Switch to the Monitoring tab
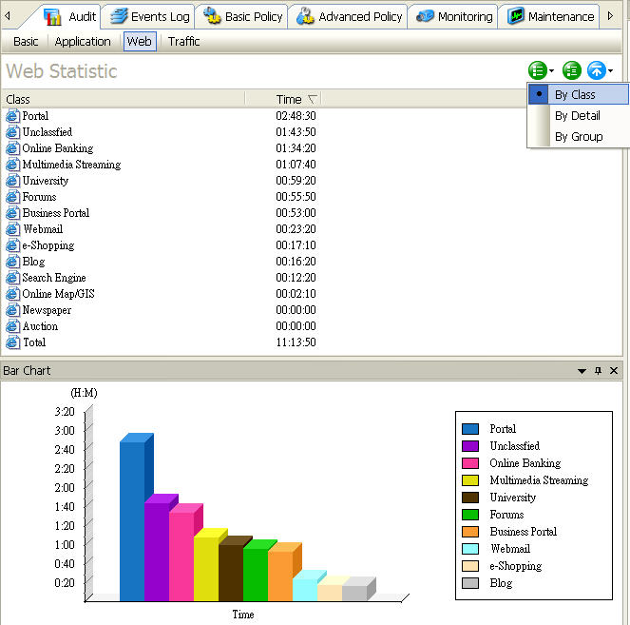This screenshot has height=625, width=630. click(x=454, y=17)
